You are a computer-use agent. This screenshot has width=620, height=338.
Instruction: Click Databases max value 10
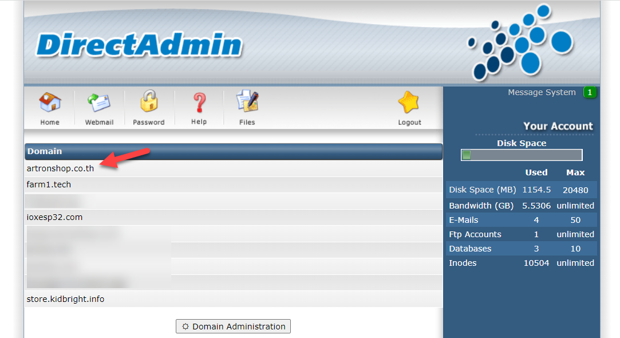pos(575,249)
